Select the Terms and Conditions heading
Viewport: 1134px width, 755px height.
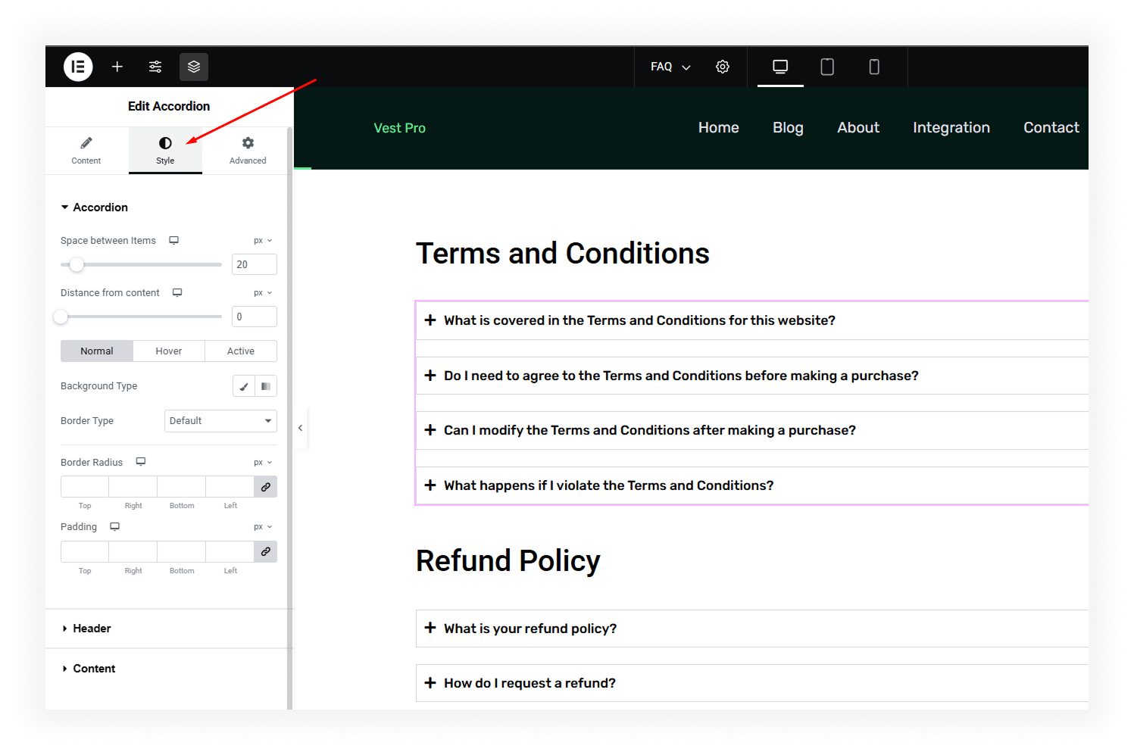pos(563,254)
